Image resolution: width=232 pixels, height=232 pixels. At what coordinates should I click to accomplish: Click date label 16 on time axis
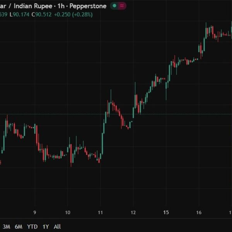199,212
